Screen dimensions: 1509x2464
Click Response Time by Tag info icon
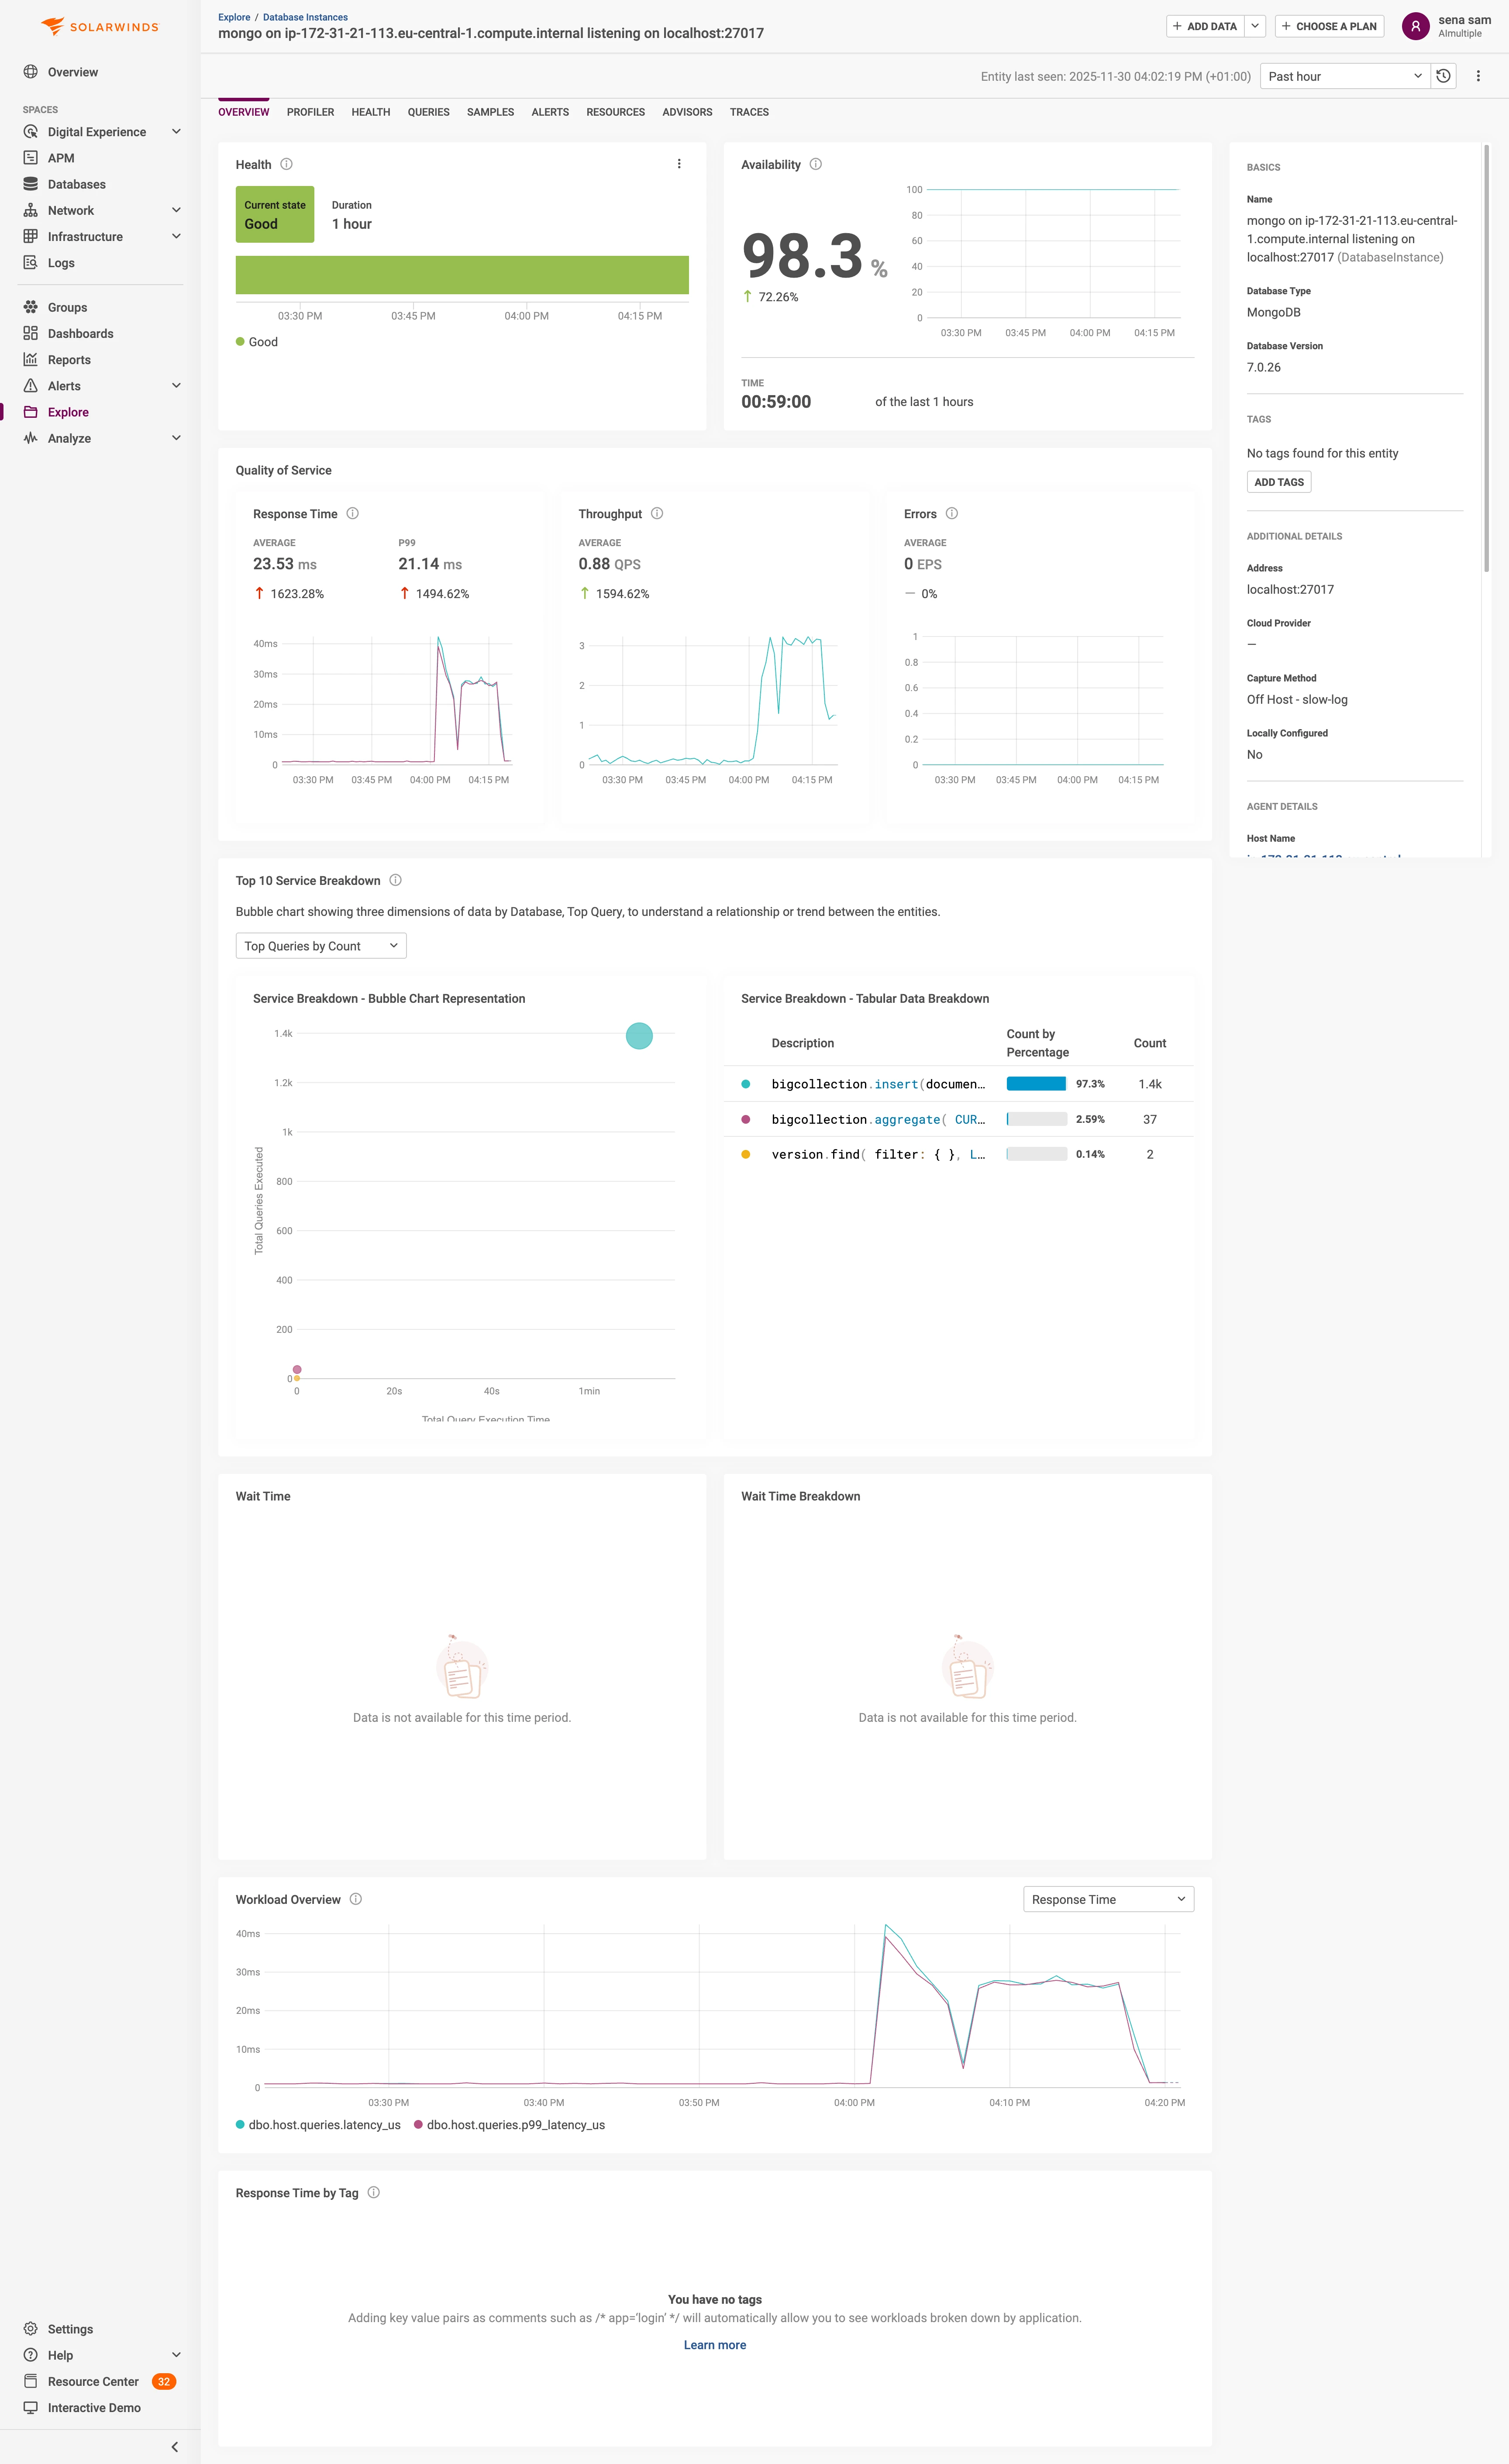374,2193
